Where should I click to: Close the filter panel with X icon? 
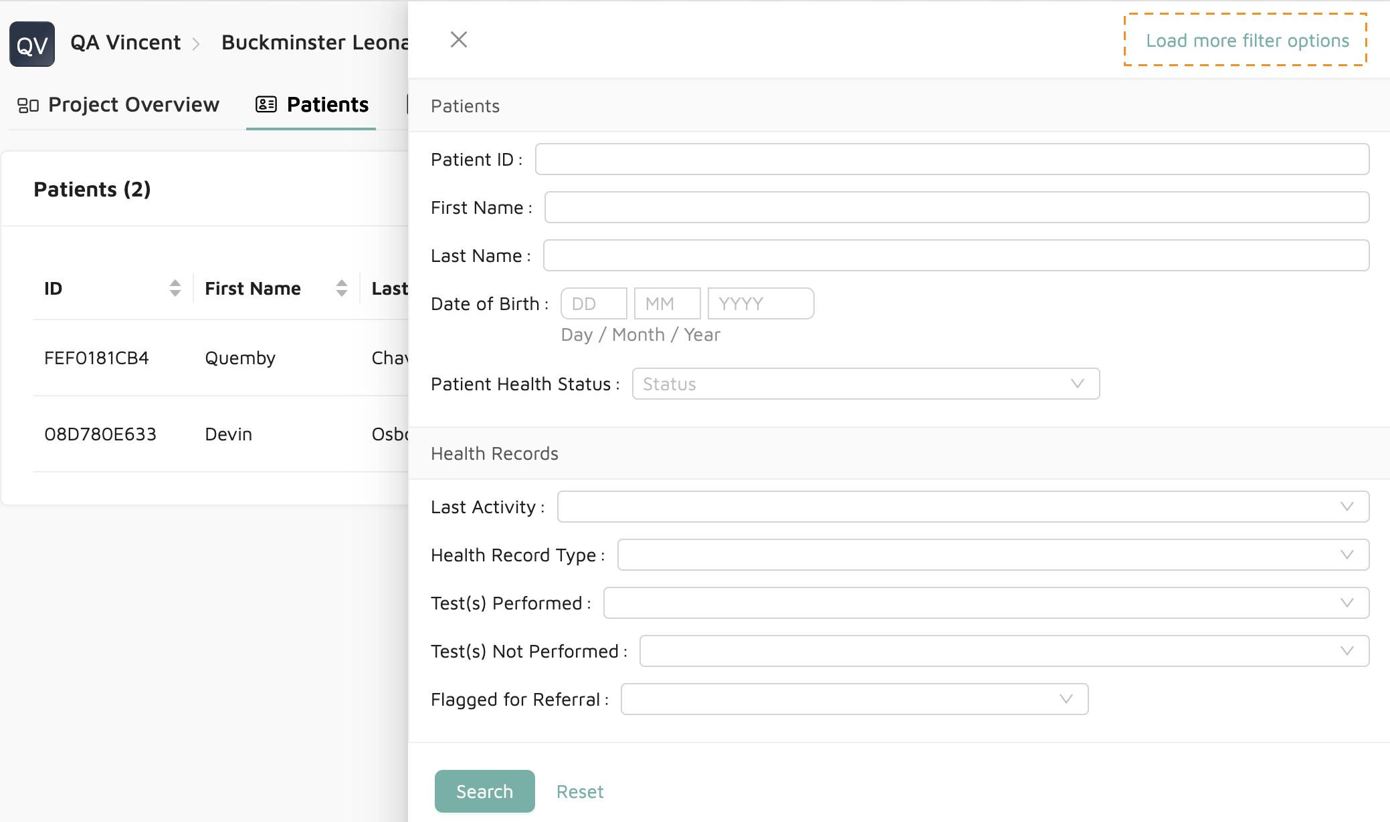[x=458, y=40]
